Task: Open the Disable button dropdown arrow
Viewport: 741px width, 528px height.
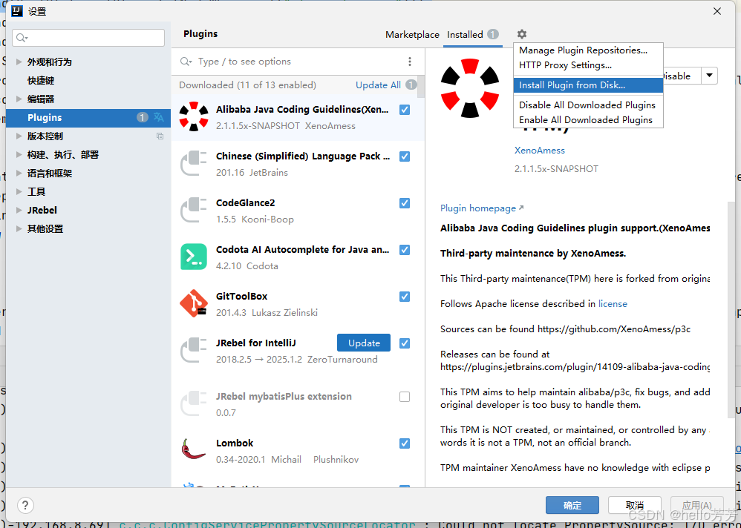Action: click(709, 76)
